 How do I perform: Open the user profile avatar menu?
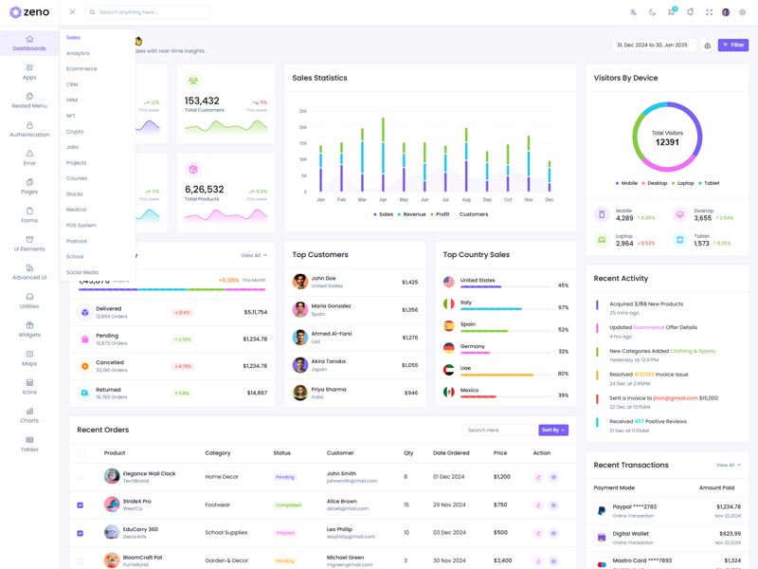pos(726,12)
